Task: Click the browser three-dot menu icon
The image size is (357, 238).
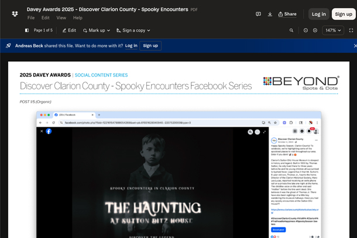Action: 317,123
